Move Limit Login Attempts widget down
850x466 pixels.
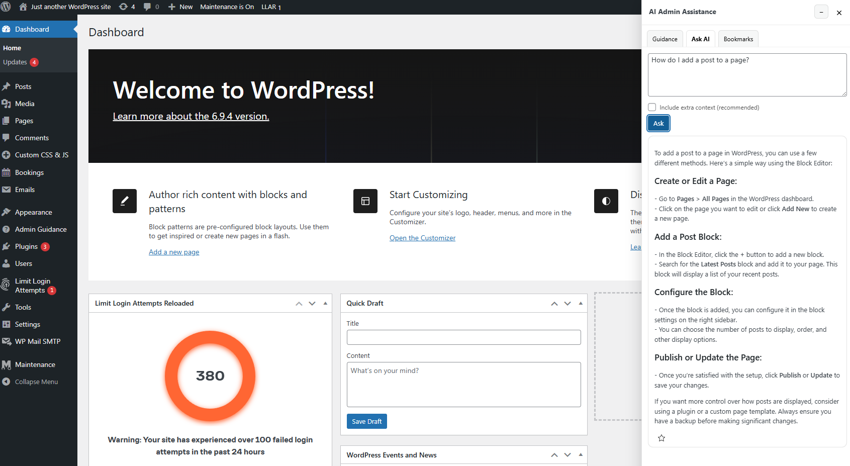(312, 303)
